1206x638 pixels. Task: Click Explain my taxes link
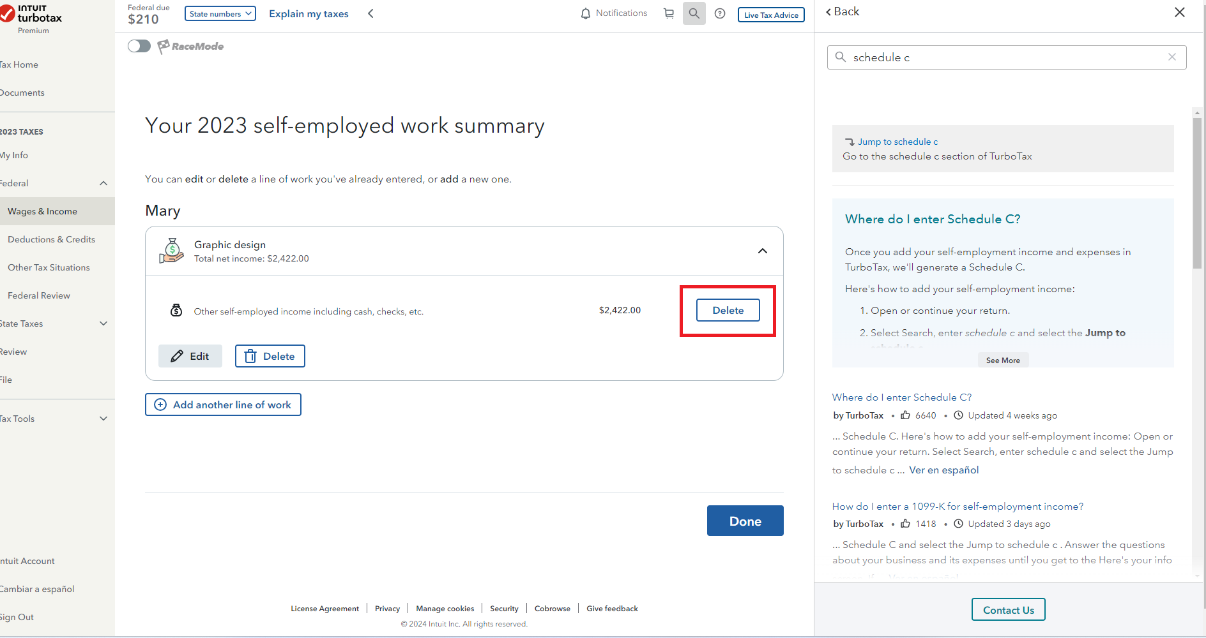pyautogui.click(x=309, y=13)
